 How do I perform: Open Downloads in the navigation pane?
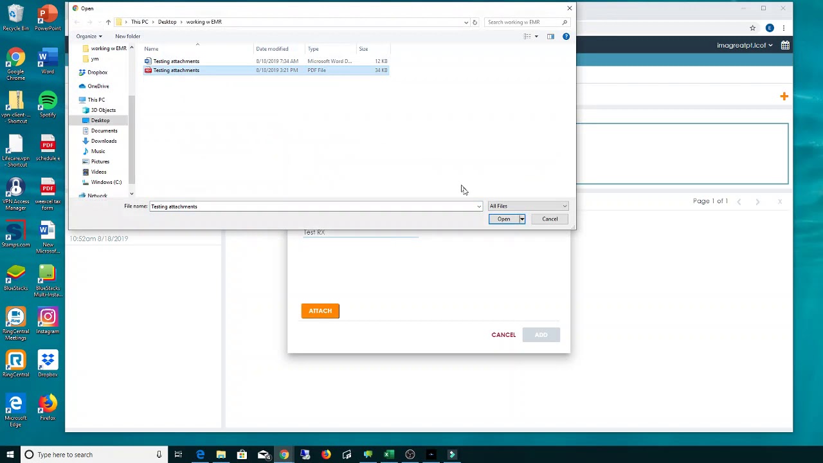pyautogui.click(x=104, y=141)
